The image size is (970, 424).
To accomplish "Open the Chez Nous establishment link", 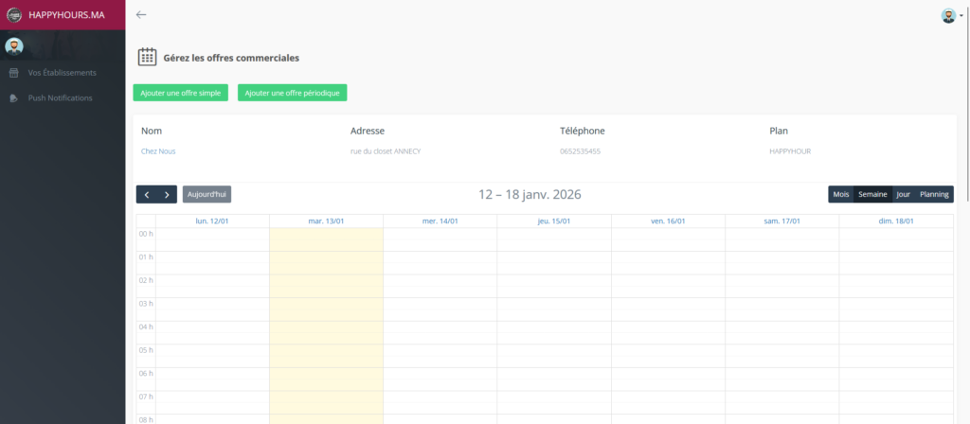I will 158,151.
